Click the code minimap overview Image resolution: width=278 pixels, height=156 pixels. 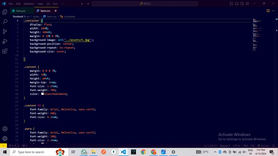pyautogui.click(x=257, y=35)
